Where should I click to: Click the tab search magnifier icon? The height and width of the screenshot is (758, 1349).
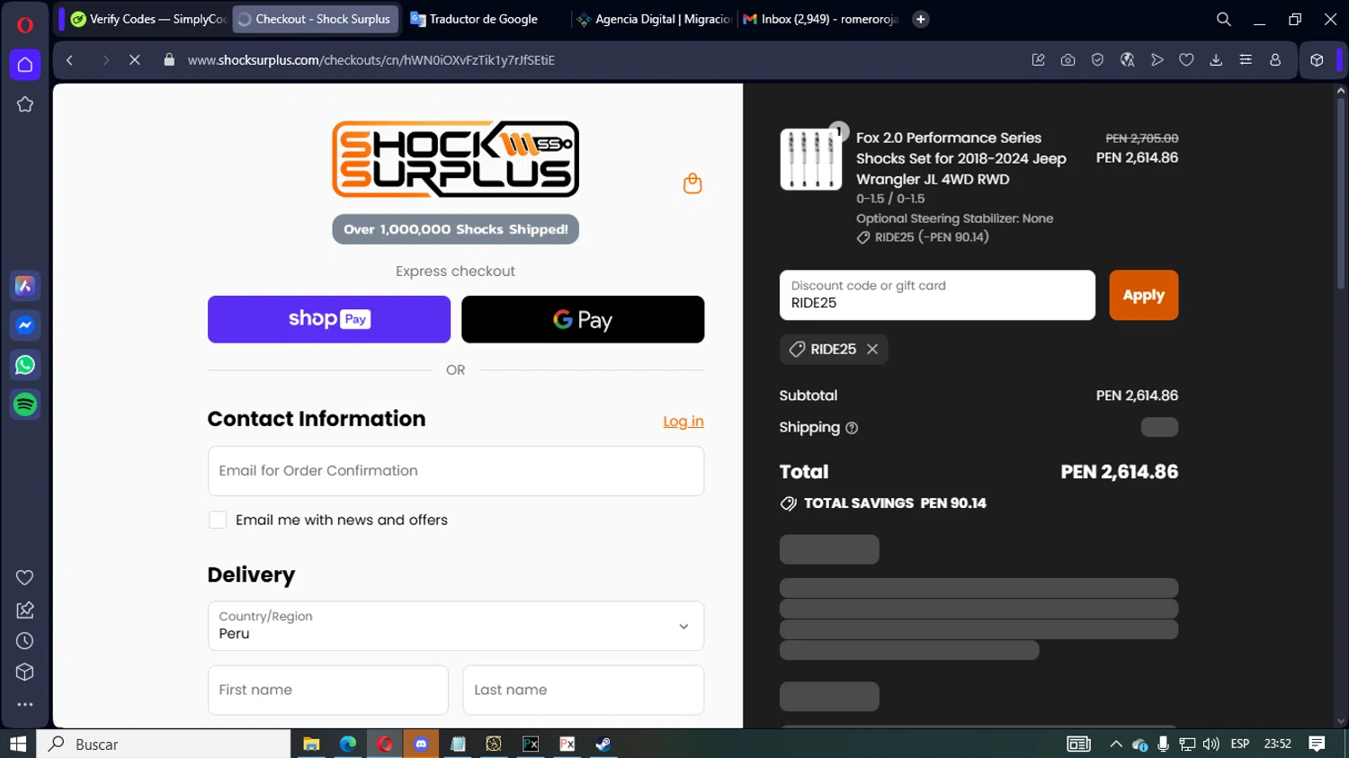(1223, 19)
